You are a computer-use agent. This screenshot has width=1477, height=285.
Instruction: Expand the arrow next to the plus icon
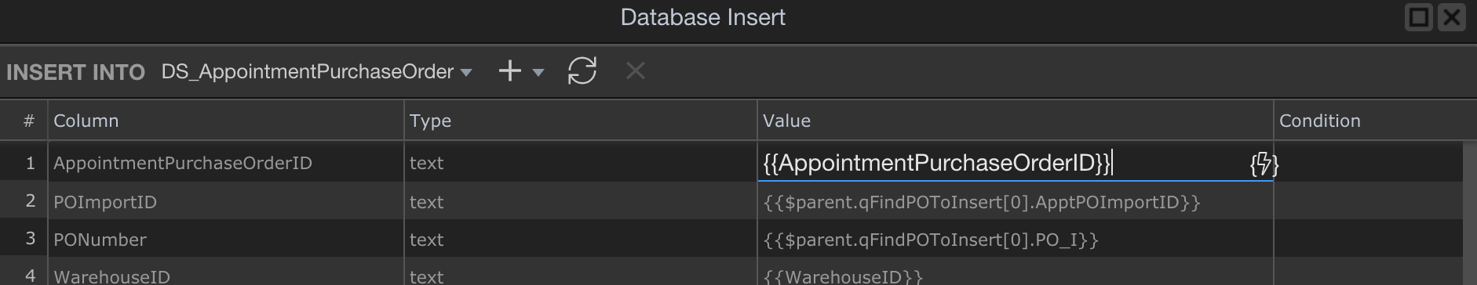pos(538,72)
